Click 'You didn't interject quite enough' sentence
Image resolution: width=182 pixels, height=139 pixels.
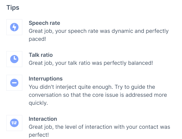[71, 87]
